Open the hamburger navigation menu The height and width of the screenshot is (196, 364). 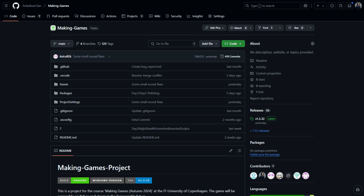point(7,6)
